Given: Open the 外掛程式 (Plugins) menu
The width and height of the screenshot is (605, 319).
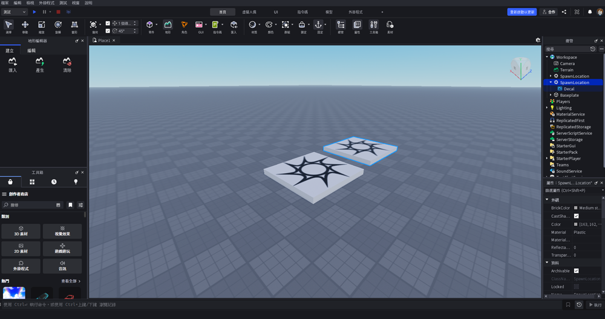Looking at the screenshot, I should click(x=47, y=2).
